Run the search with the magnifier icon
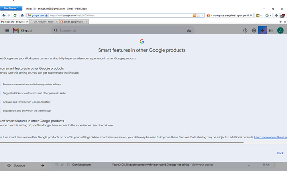Image resolution: width=287 pixels, height=171 pixels. tap(251, 16)
